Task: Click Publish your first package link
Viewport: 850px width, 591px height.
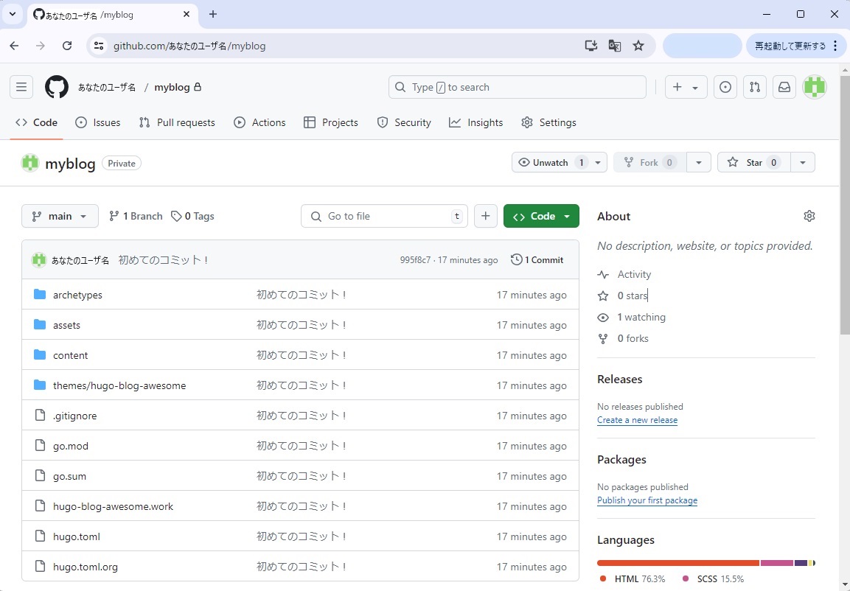Action: pyautogui.click(x=647, y=500)
